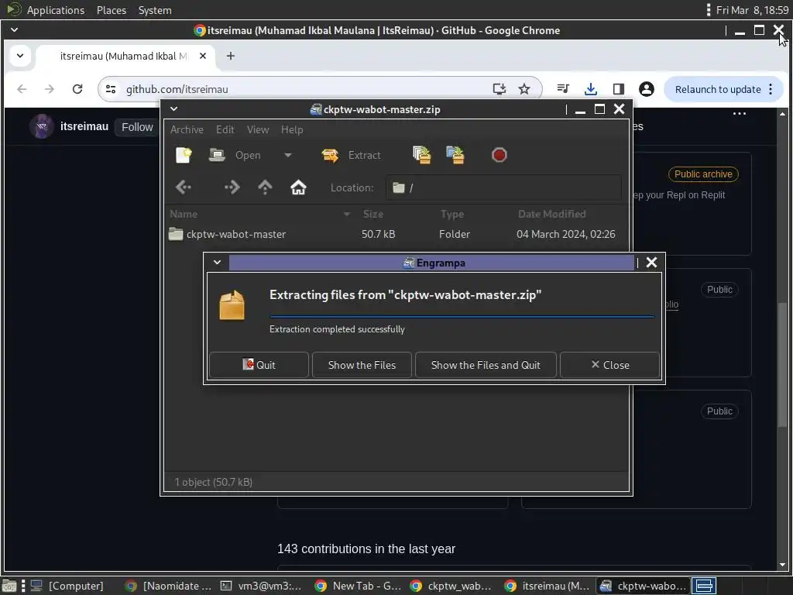
Task: Switch to the [Computer] taskbar item
Action: tap(67, 586)
